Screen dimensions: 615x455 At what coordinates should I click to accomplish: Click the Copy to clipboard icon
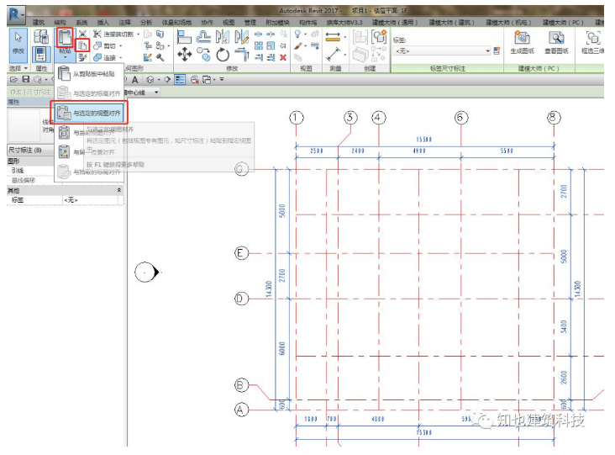click(82, 45)
